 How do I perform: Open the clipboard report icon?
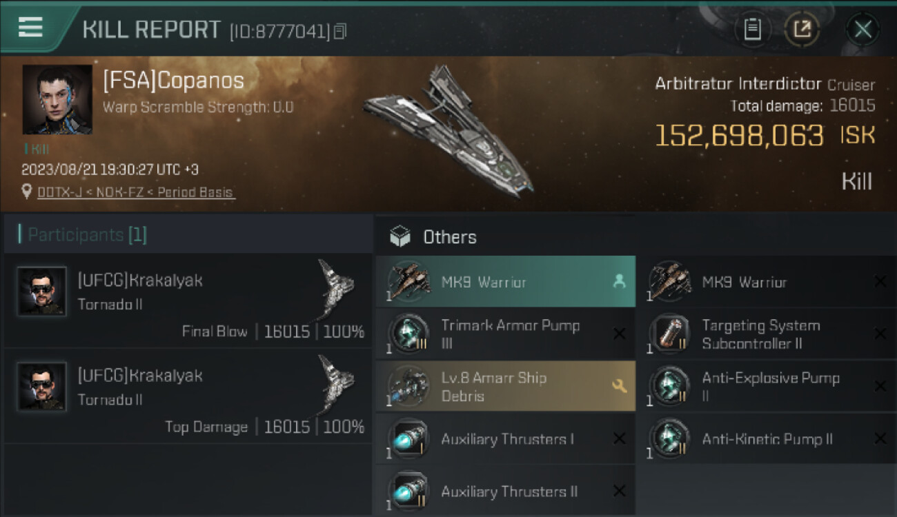(752, 29)
